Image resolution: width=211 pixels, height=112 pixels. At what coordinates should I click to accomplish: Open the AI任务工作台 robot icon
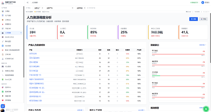2,37
